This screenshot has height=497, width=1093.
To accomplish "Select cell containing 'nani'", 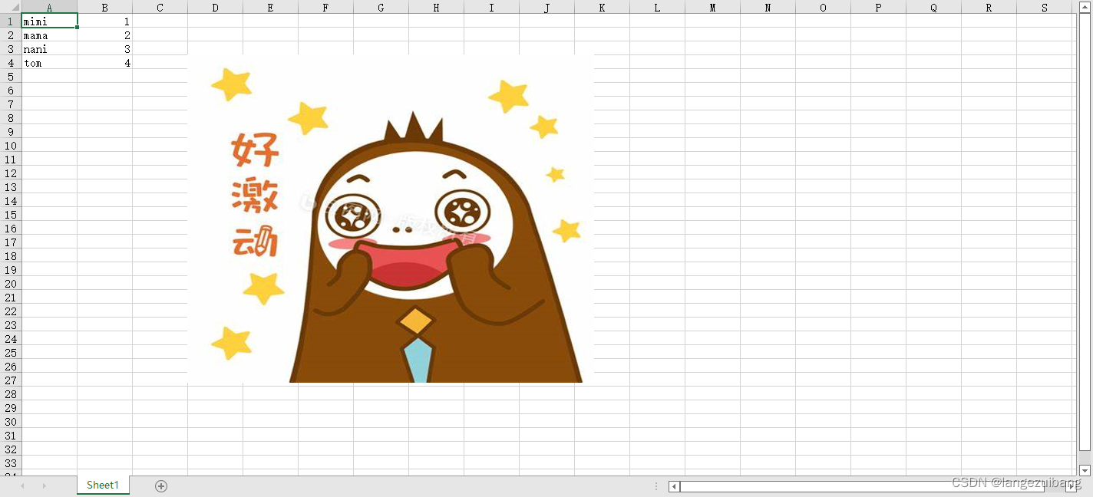I will coord(49,49).
